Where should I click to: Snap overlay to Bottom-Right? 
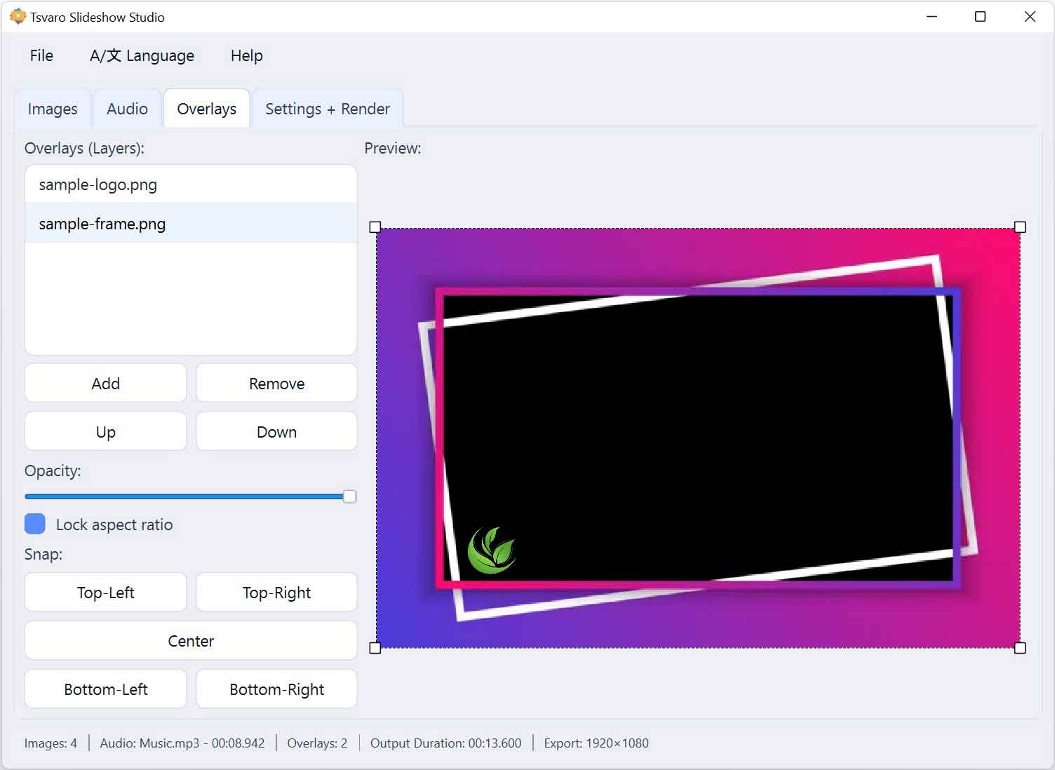pyautogui.click(x=276, y=689)
